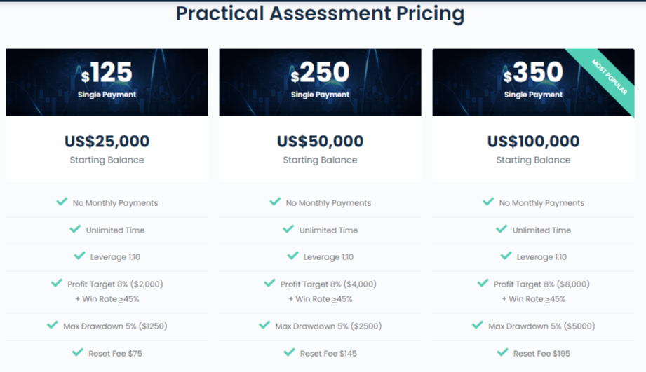Viewport: 646px width, 372px height.
Task: Click checkmark next to $50,000 Unlimited Time
Action: click(288, 229)
